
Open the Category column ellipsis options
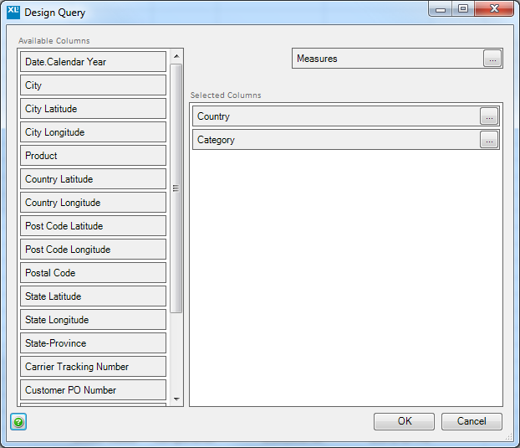click(489, 140)
